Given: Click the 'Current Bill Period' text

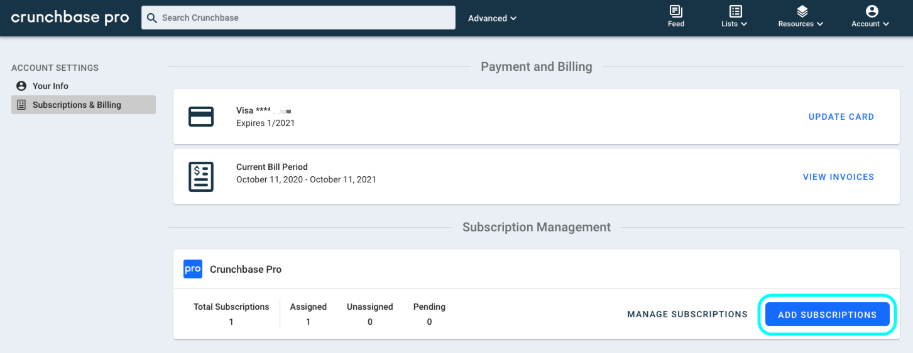Looking at the screenshot, I should (x=272, y=167).
